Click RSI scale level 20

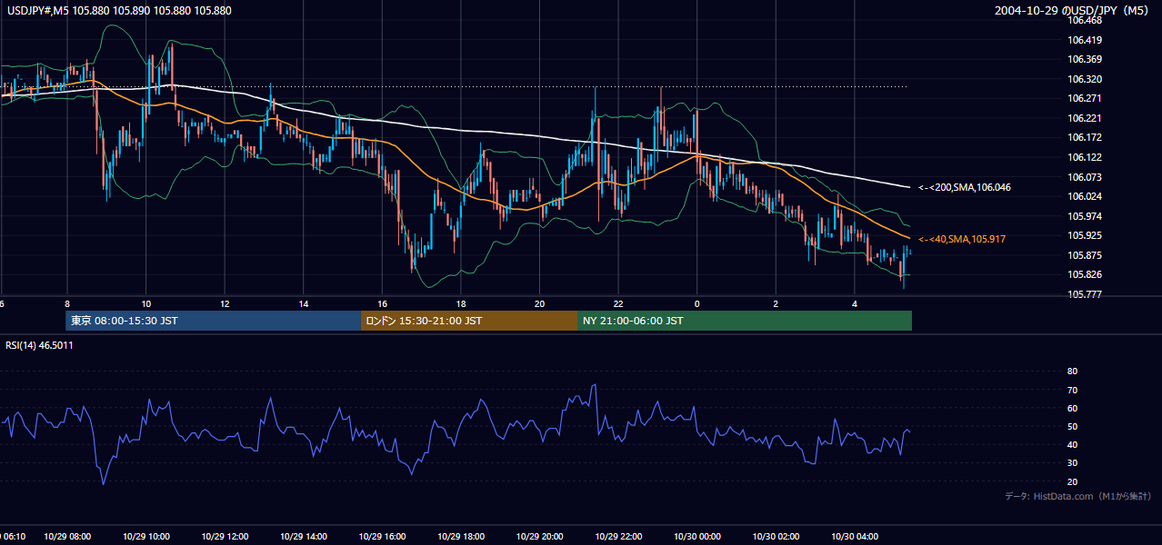(x=1072, y=481)
